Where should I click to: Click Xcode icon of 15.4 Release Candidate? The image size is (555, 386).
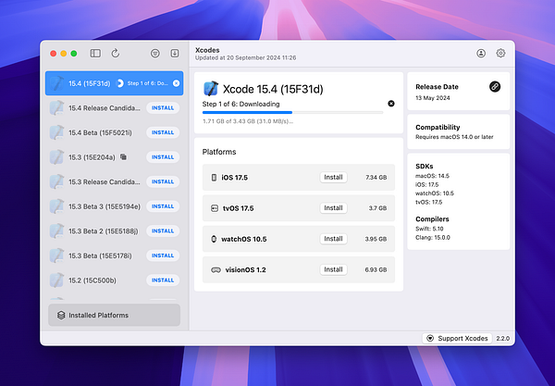pos(56,107)
